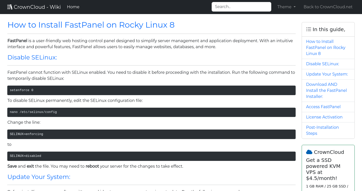This screenshot has width=362, height=191.
Task: Select the Home menu item
Action: 73,7
